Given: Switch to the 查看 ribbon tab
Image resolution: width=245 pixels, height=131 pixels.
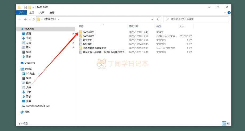Looking at the screenshot, I should pyautogui.click(x=52, y=13).
